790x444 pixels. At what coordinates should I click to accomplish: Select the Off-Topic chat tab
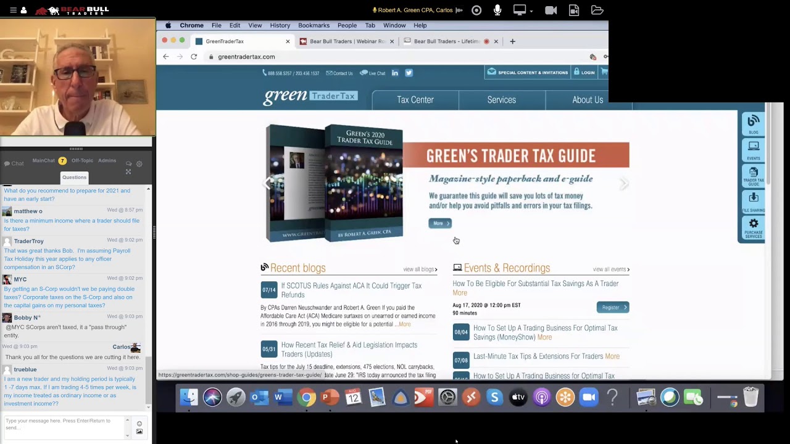pos(82,160)
